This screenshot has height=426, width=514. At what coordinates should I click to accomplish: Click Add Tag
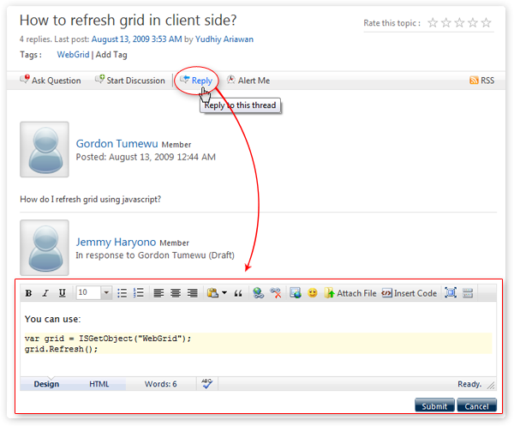[111, 55]
